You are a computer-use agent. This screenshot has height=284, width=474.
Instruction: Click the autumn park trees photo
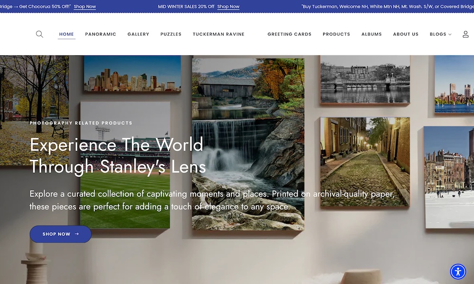34,110
